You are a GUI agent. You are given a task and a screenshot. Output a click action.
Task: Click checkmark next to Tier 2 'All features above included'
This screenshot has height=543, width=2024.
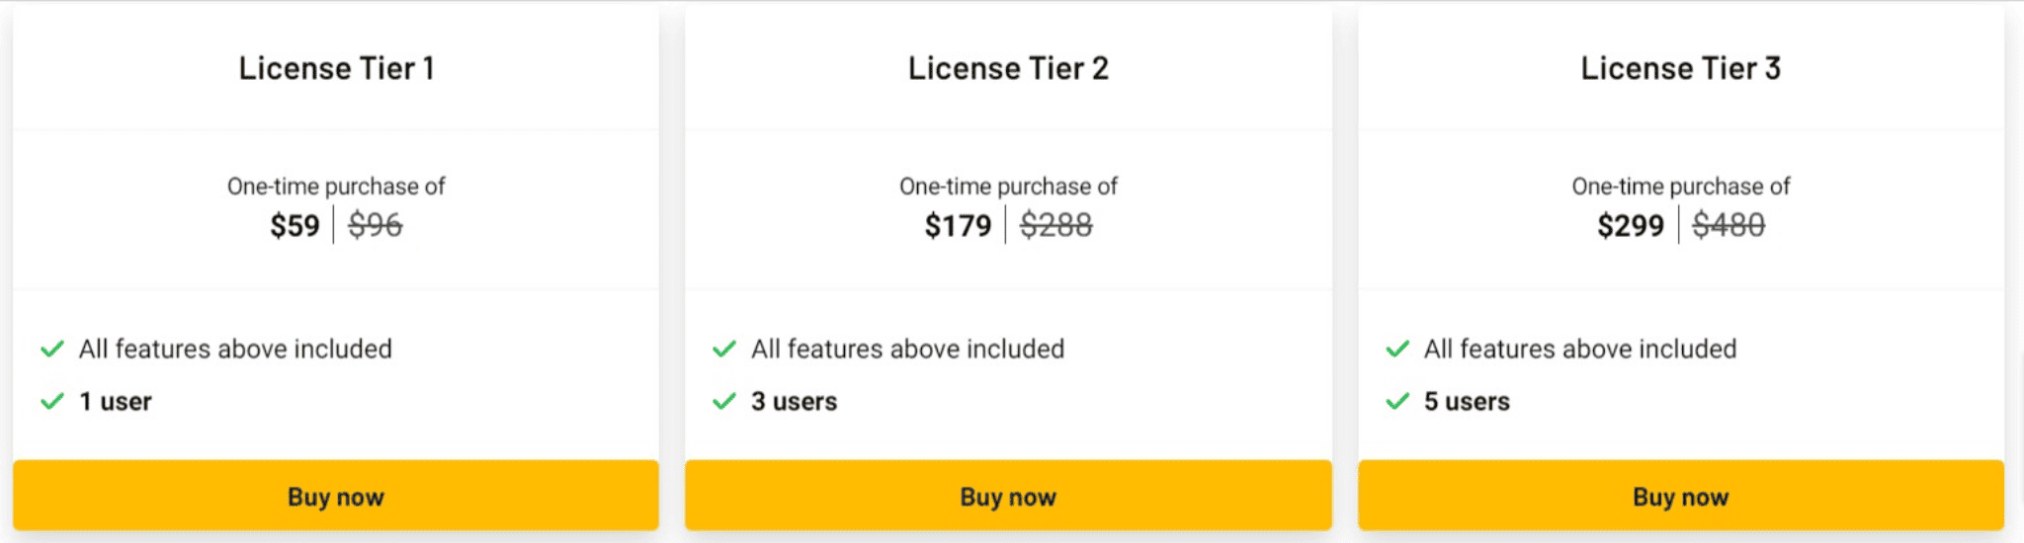pos(724,349)
